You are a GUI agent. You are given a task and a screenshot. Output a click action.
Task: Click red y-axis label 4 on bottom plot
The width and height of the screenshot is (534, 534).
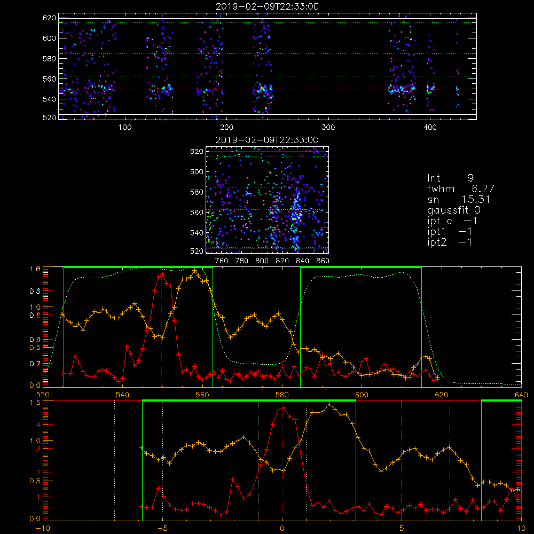[38, 425]
